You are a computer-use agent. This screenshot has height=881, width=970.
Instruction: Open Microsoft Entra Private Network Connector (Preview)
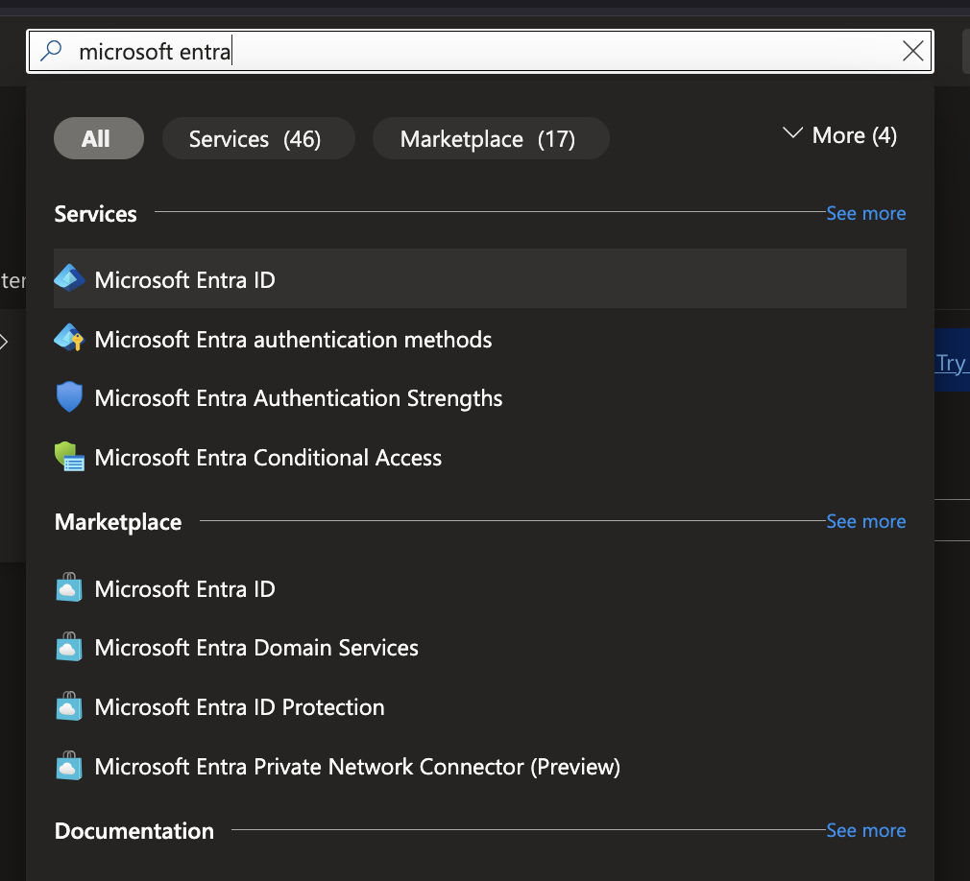point(355,767)
